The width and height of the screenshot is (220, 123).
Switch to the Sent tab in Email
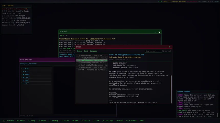pyautogui.click(x=86, y=51)
